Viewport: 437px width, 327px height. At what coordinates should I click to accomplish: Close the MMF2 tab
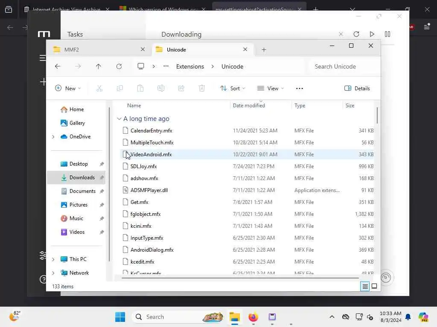[x=143, y=49]
